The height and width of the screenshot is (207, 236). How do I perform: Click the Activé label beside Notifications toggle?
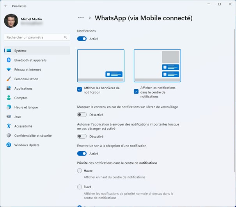(94, 39)
